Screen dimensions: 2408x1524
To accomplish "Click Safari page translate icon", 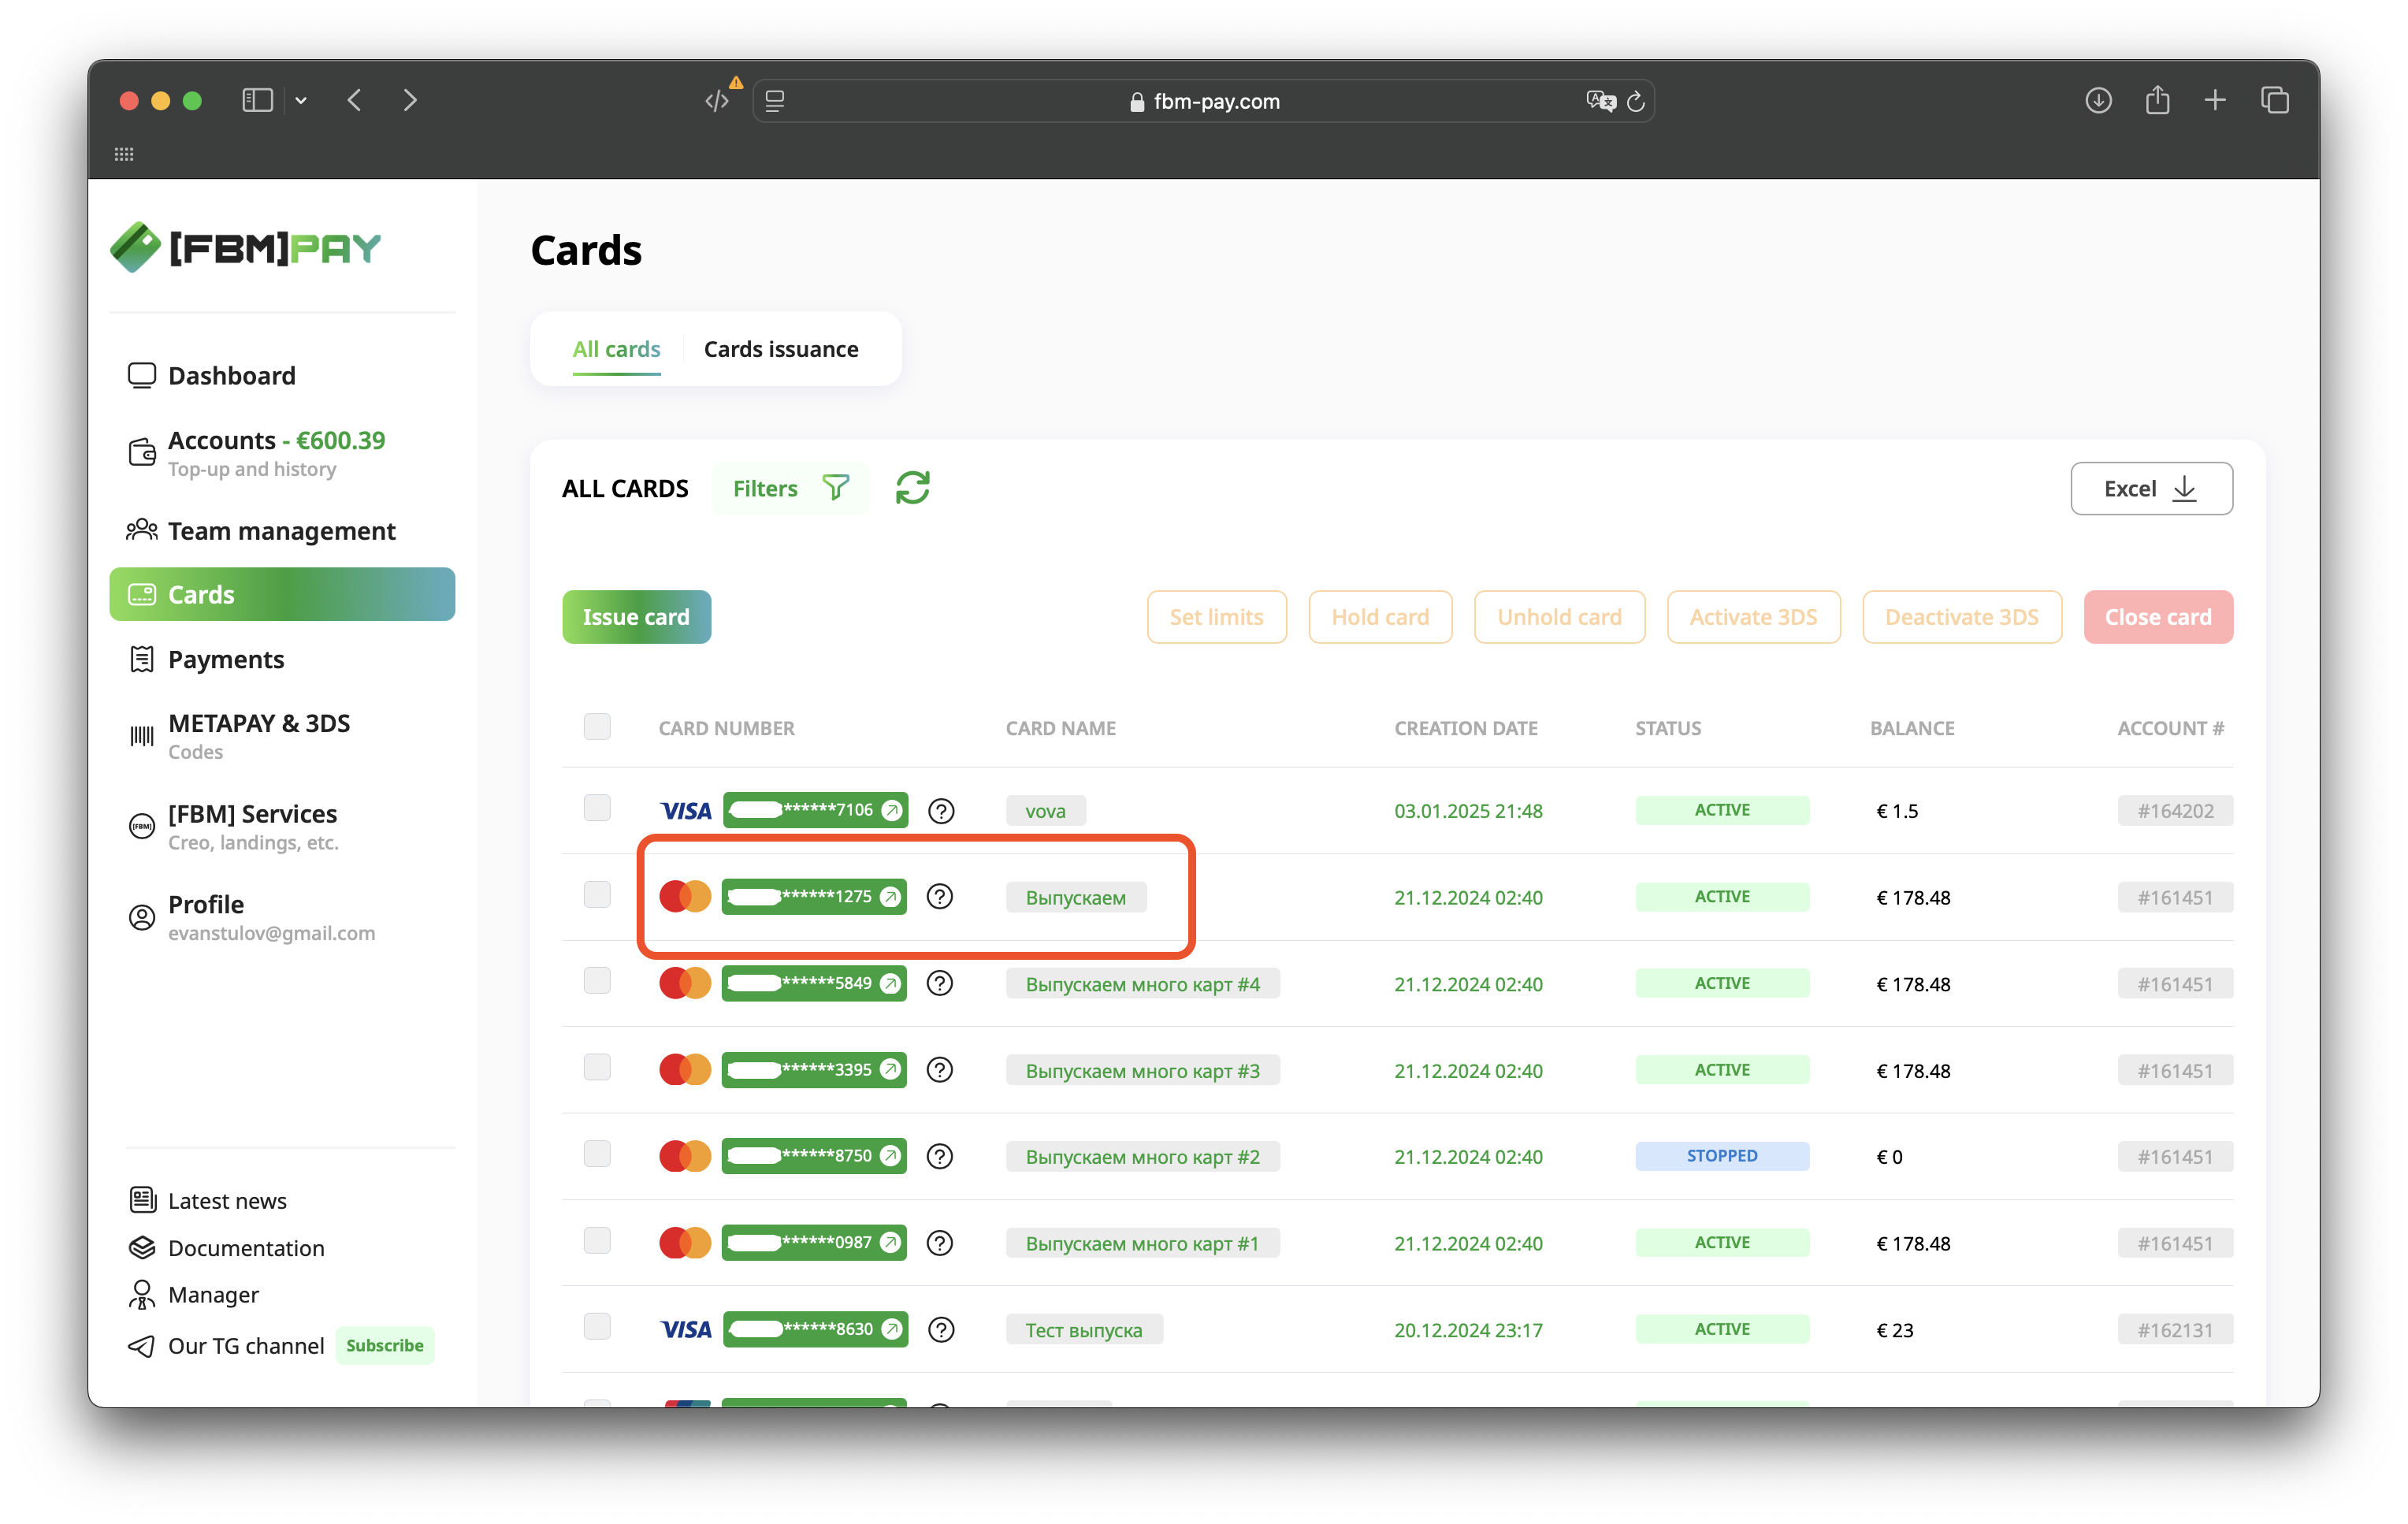I will click(x=1600, y=101).
